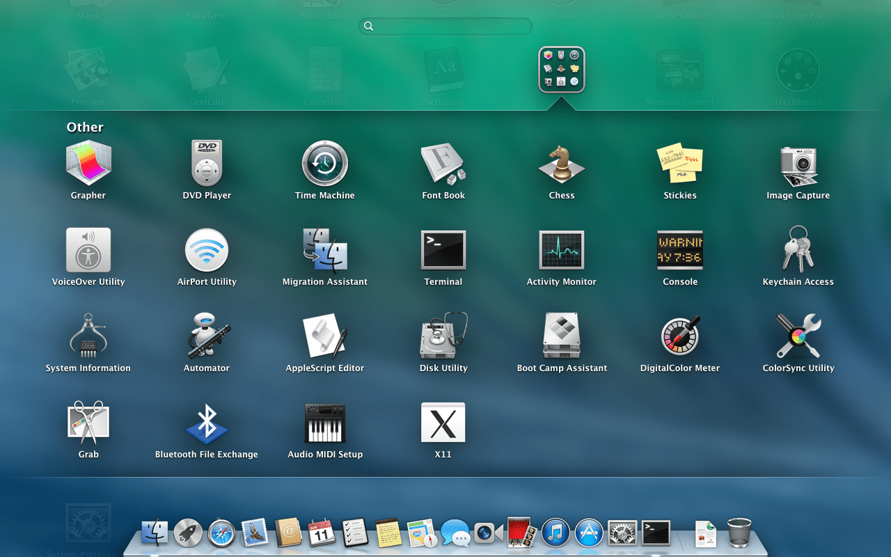Open Finder from the Dock
Image resolution: width=891 pixels, height=557 pixels.
pos(155,533)
